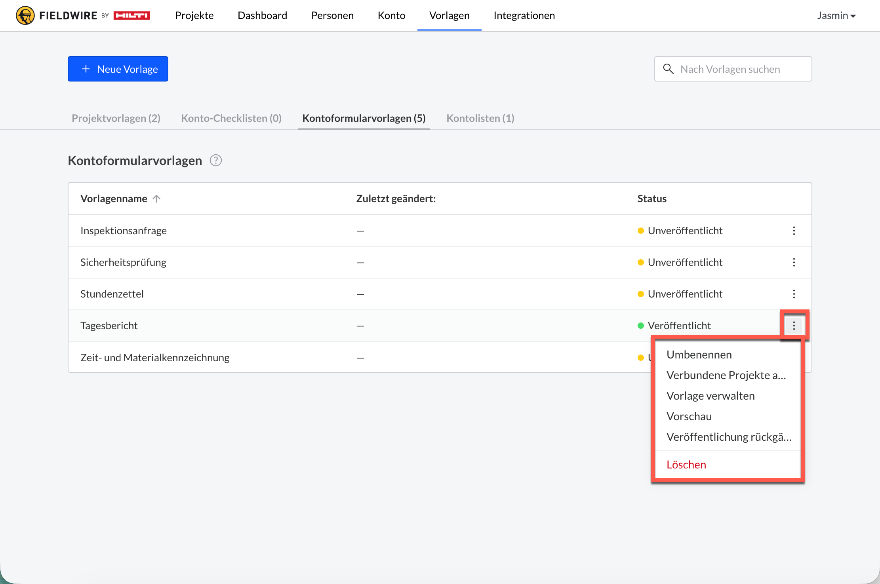Click the Fieldwire helmet logo icon

click(x=25, y=15)
